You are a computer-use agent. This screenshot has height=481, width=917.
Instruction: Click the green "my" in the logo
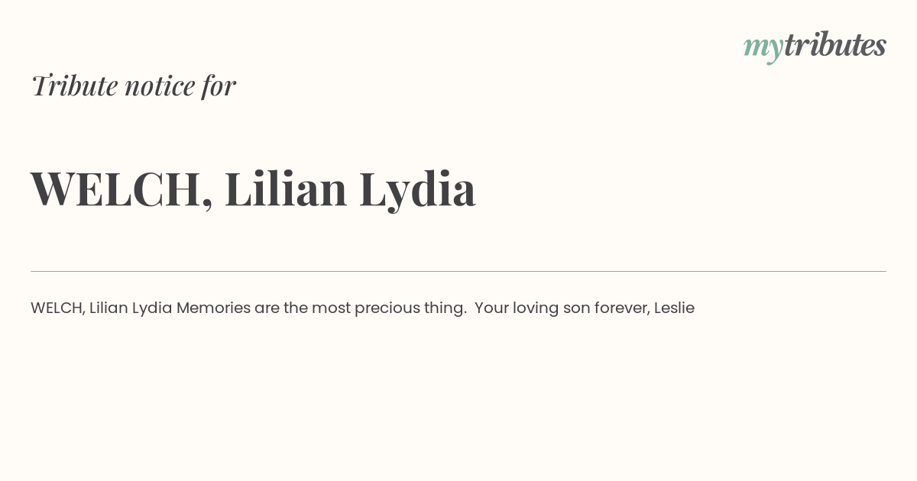763,49
